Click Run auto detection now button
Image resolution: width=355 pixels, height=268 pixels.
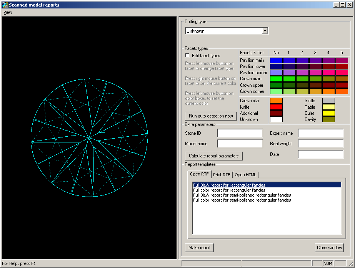click(x=211, y=116)
